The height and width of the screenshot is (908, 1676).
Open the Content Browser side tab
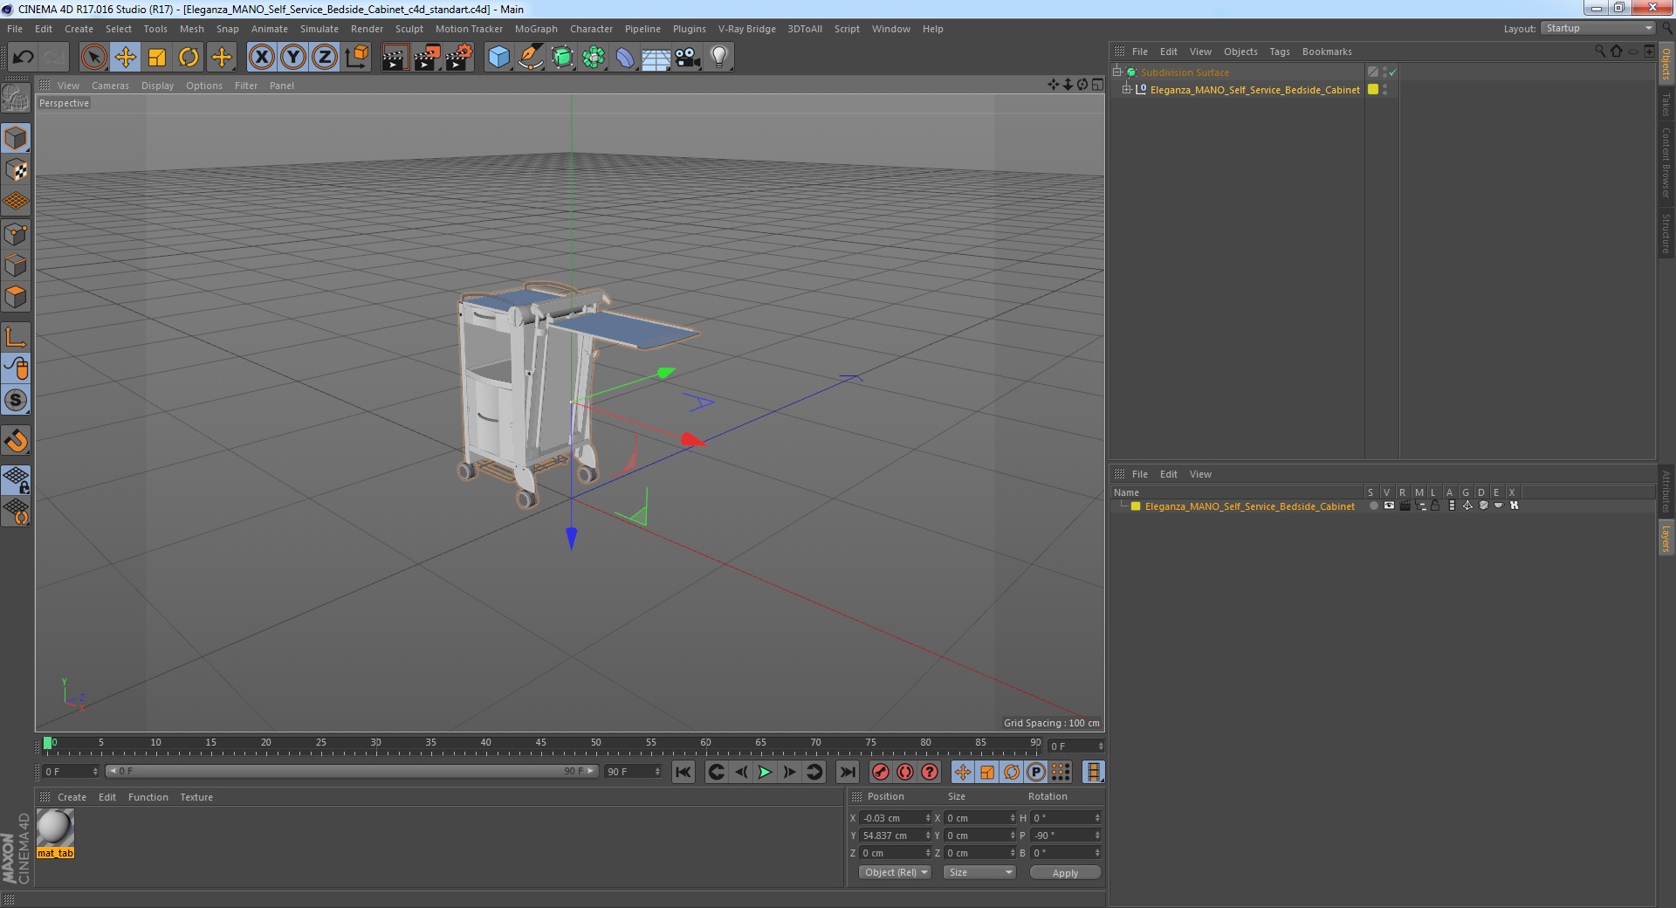[x=1666, y=162]
